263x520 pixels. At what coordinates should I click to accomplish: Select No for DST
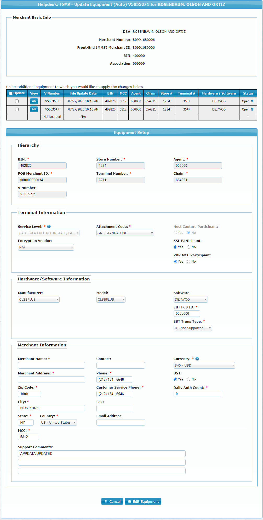(x=188, y=379)
